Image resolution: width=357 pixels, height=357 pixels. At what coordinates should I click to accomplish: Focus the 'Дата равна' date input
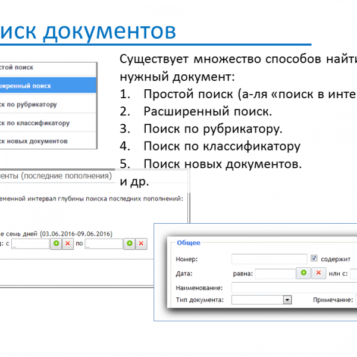[x=275, y=274]
